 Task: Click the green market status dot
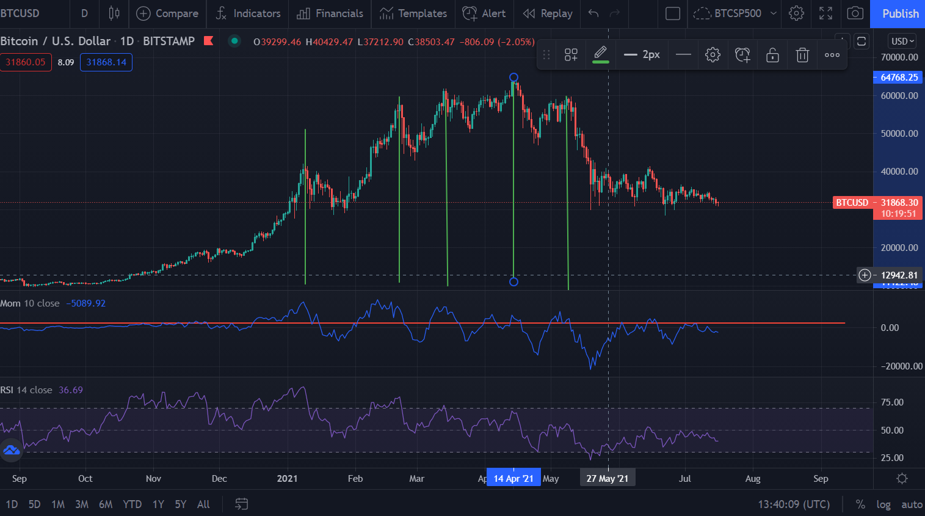pyautogui.click(x=234, y=41)
